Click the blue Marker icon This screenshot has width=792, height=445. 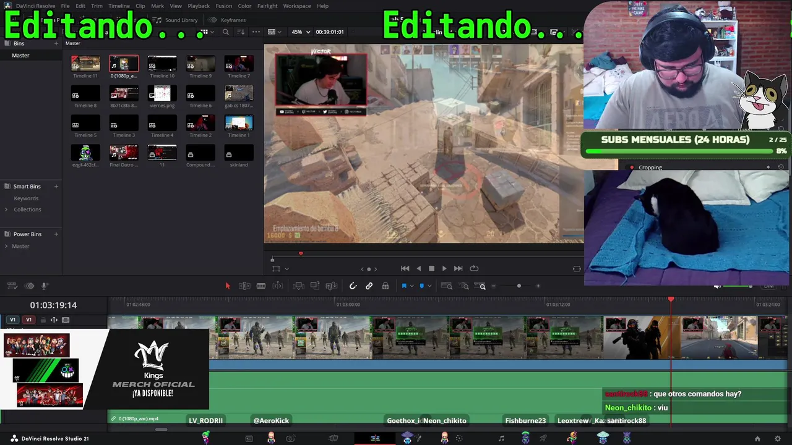[422, 286]
